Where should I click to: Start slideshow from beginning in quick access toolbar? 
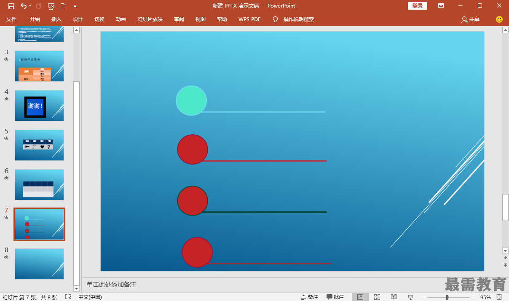tap(51, 6)
